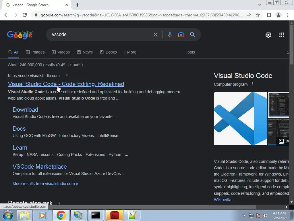
Task: Open the shield network taskbar app
Action: 78,215
